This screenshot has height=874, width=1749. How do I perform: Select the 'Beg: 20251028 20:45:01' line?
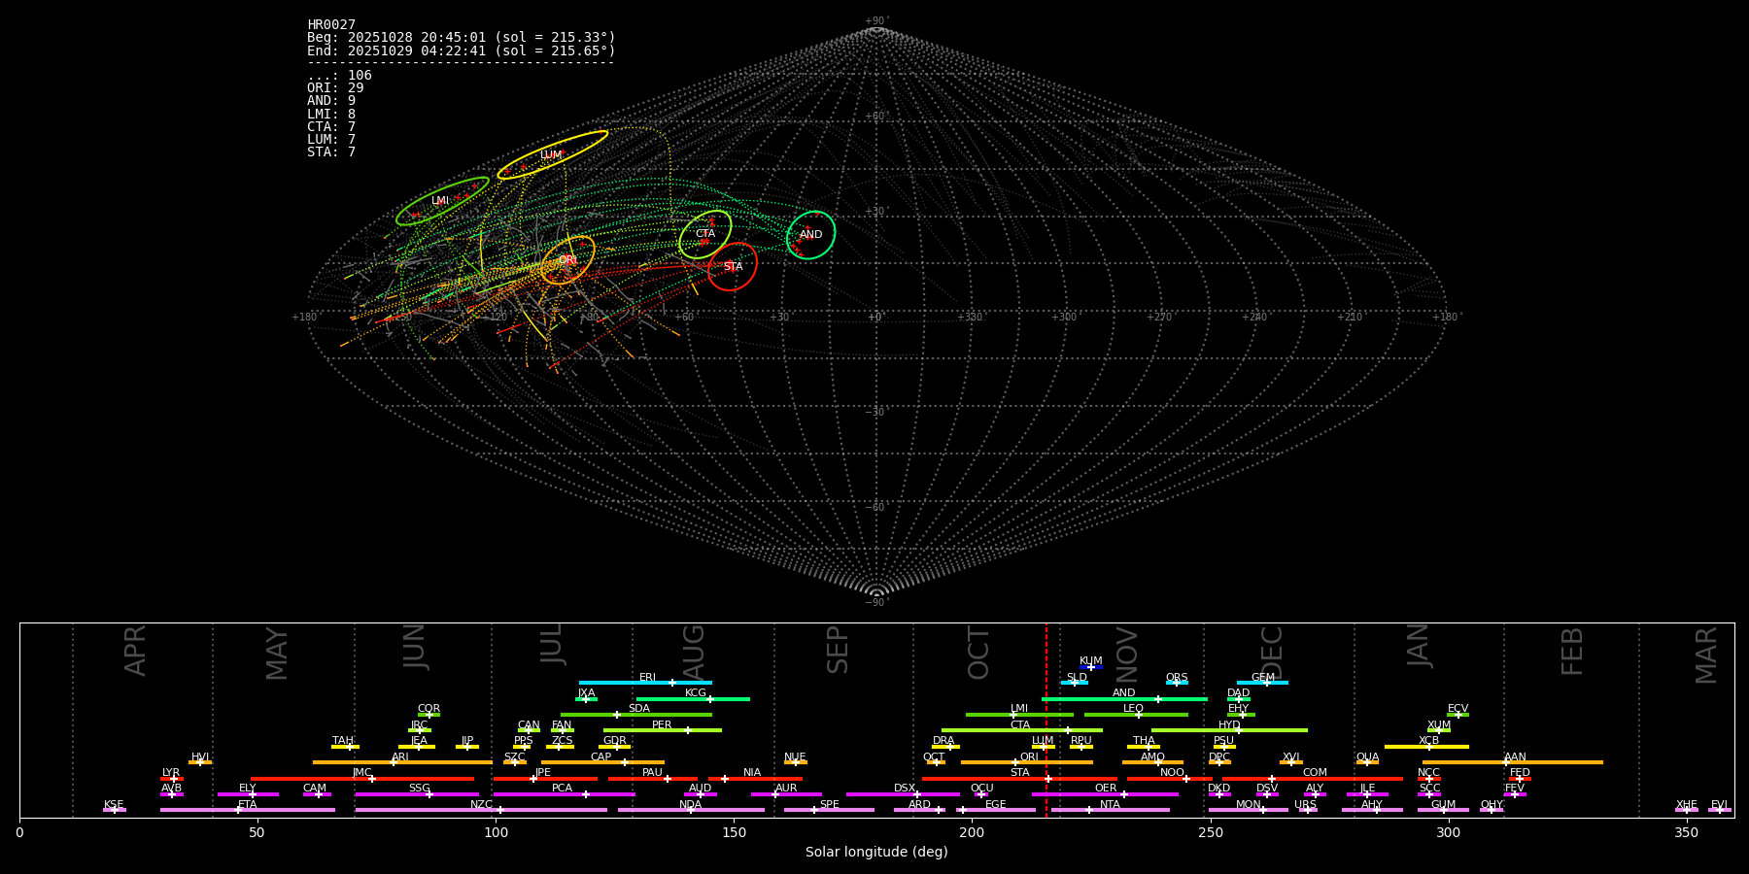[462, 38]
